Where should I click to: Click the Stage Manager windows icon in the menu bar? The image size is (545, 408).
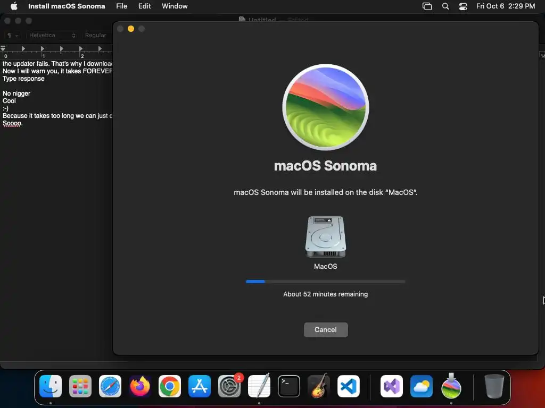click(427, 6)
